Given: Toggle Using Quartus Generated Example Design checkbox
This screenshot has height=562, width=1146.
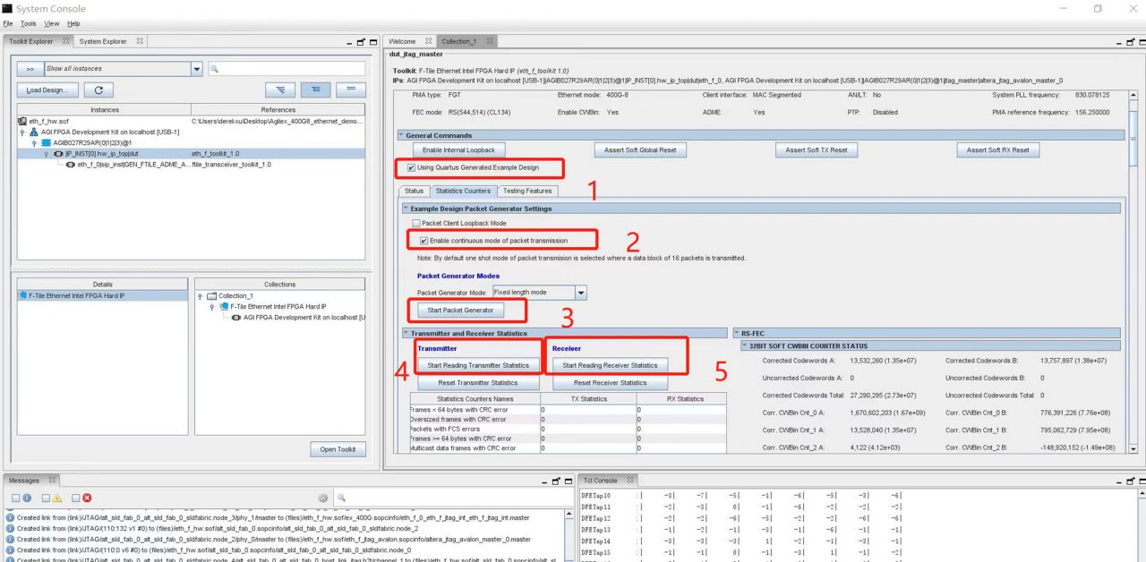Looking at the screenshot, I should click(411, 167).
